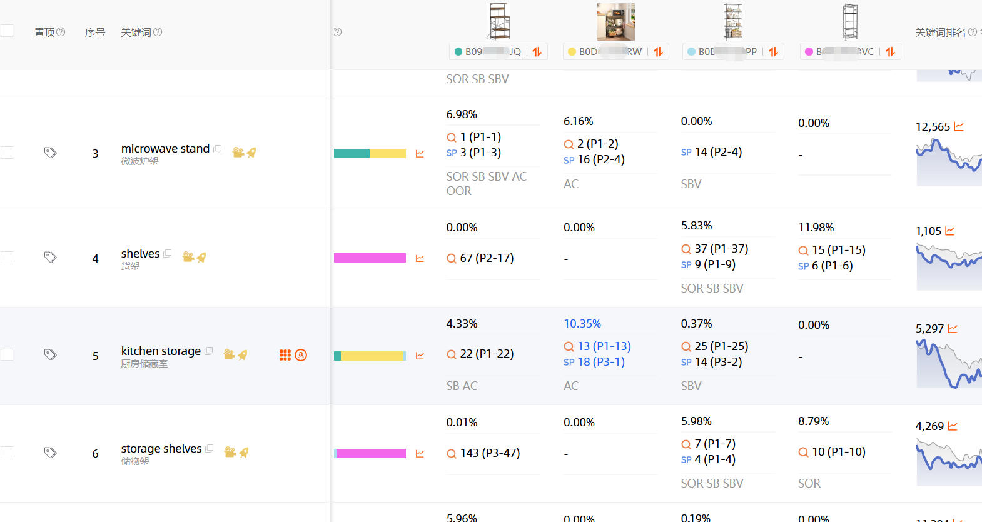Open the 'kitchen storage' keyword link
The width and height of the screenshot is (982, 522).
pyautogui.click(x=161, y=351)
